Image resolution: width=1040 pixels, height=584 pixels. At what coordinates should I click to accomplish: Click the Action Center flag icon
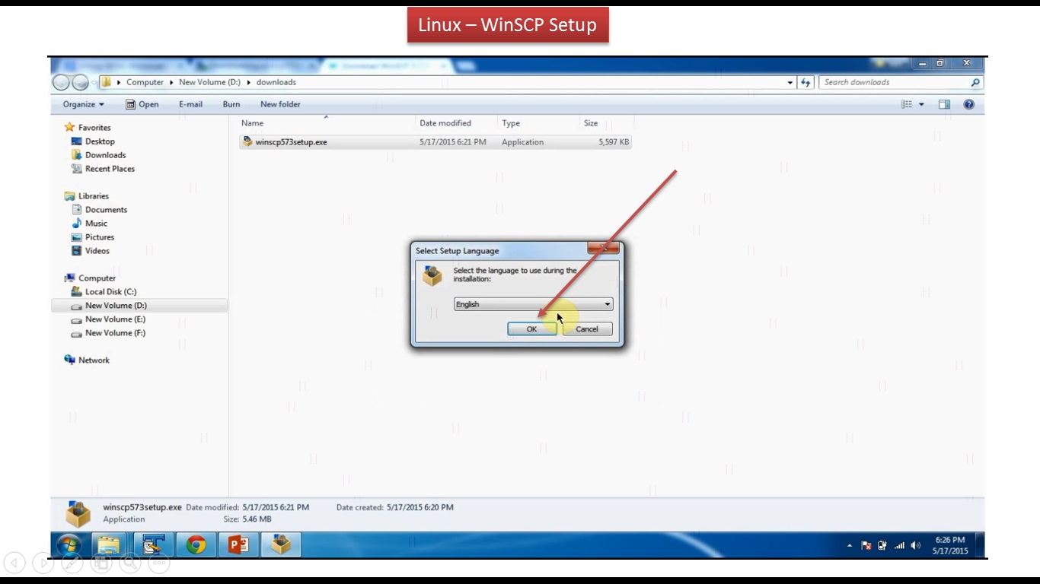pyautogui.click(x=866, y=545)
